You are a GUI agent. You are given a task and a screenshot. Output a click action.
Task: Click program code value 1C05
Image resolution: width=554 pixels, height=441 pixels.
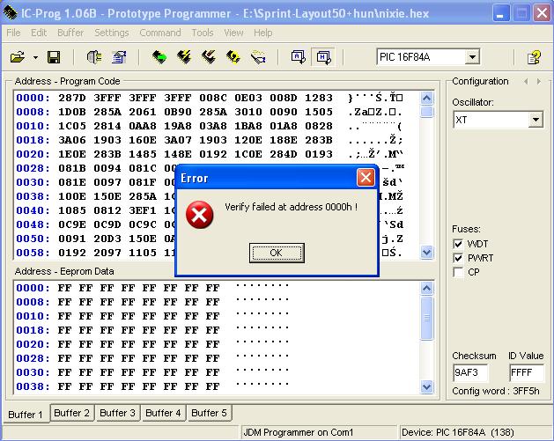pyautogui.click(x=72, y=126)
